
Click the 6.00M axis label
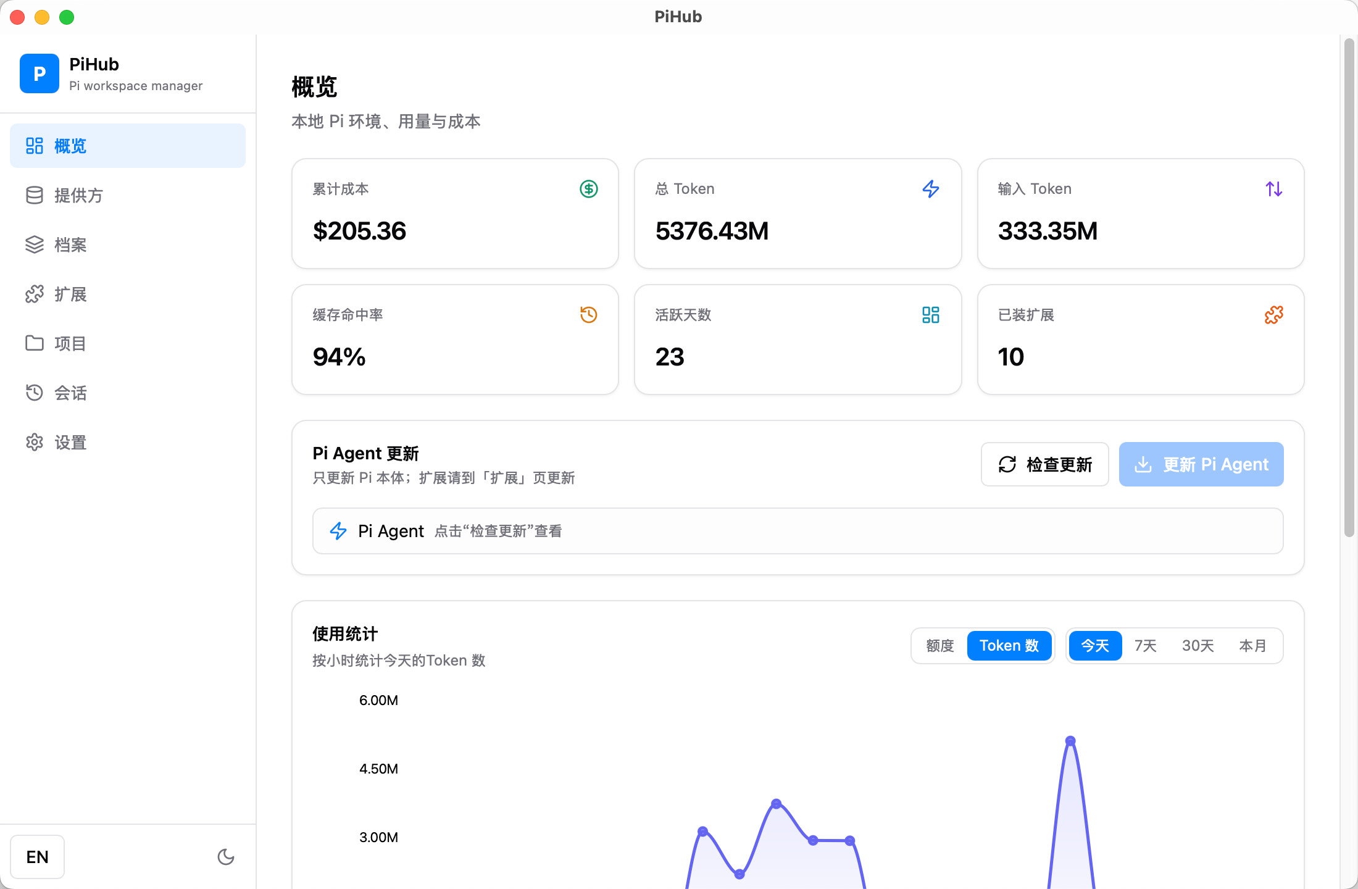pos(378,701)
